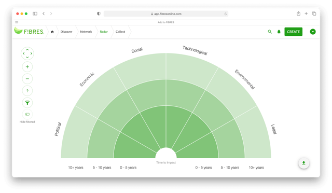The width and height of the screenshot is (332, 193).
Task: Open the Discover section
Action: (66, 32)
